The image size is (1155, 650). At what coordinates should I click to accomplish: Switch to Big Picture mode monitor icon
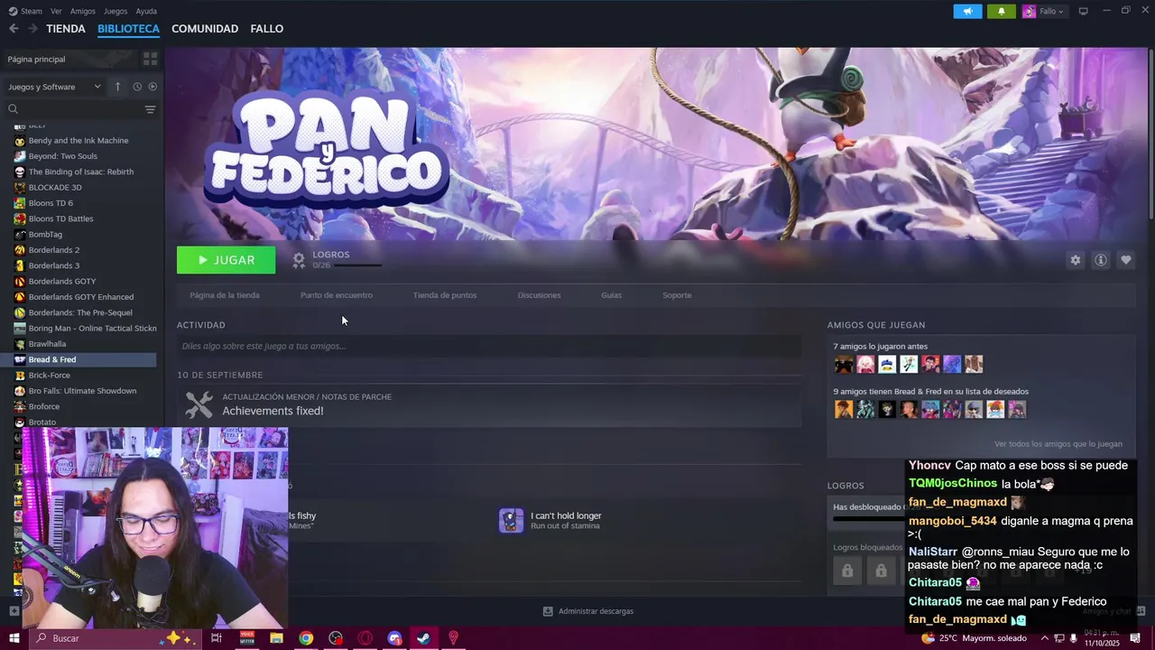click(x=1084, y=11)
